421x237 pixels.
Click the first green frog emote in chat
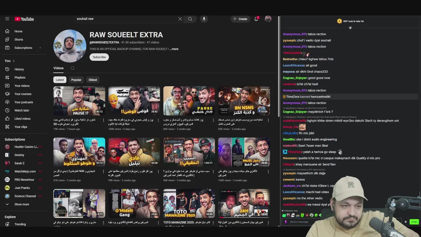pos(284,215)
